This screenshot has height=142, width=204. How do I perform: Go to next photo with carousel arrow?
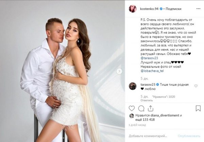(x=119, y=71)
